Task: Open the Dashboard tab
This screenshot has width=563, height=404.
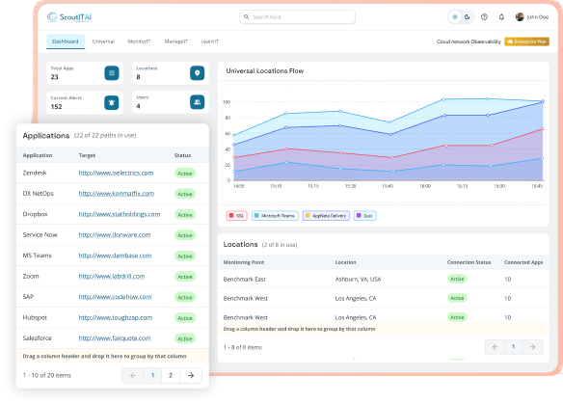Action: (x=66, y=41)
